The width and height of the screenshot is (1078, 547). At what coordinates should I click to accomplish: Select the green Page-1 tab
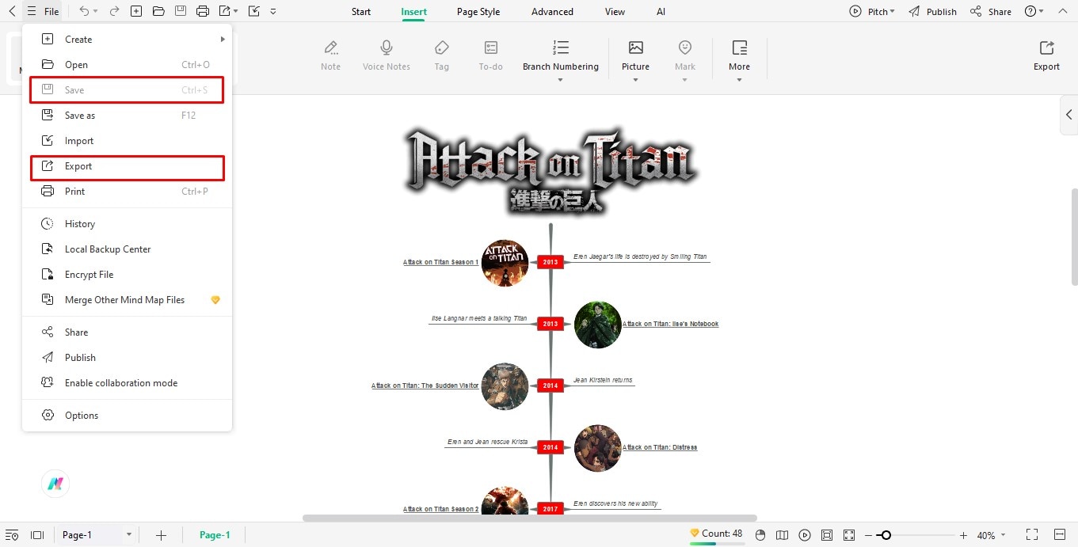click(x=215, y=535)
